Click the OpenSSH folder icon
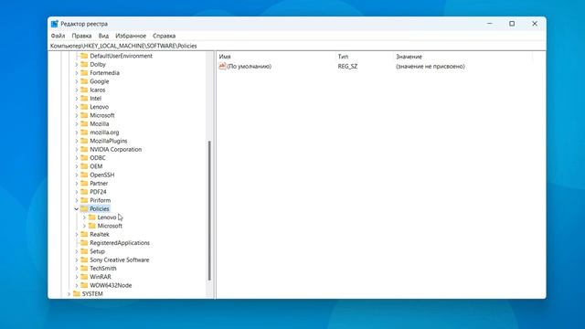The image size is (585, 329). [84, 175]
